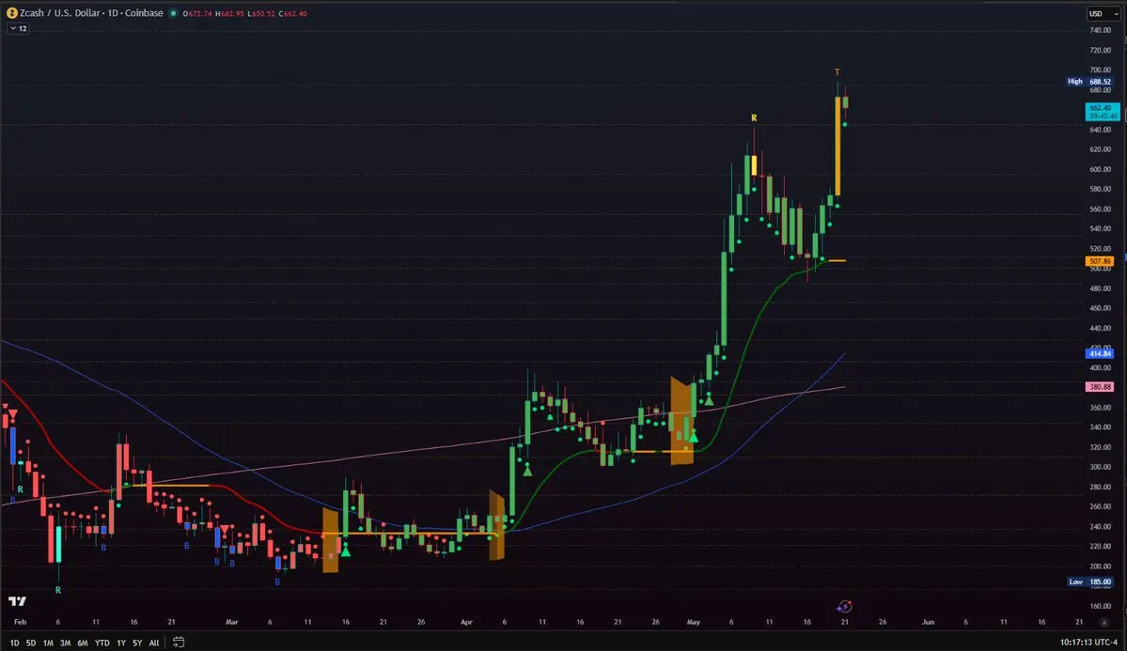
Task: Open the Go to date calendar icon
Action: tap(179, 643)
